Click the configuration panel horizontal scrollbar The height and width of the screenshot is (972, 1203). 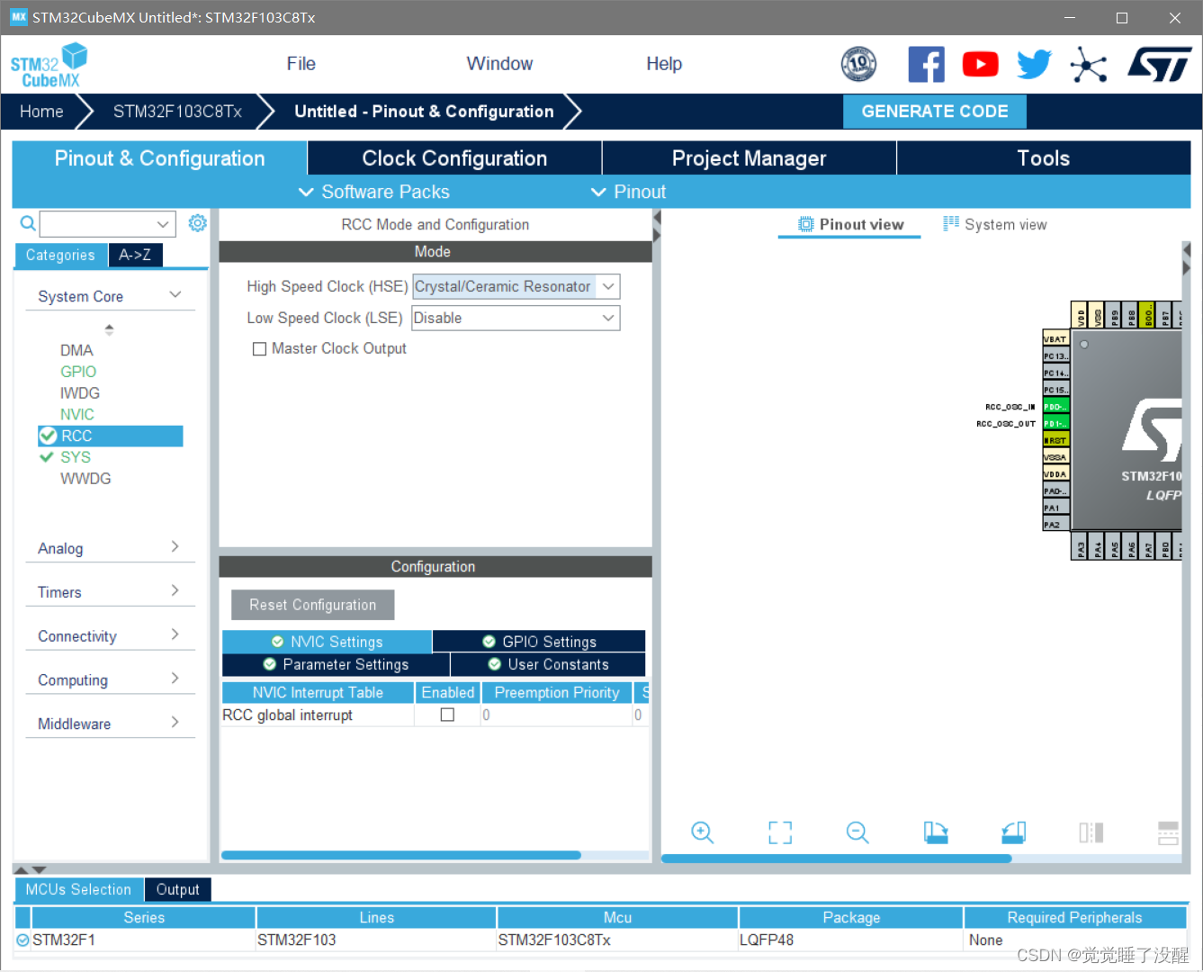401,855
